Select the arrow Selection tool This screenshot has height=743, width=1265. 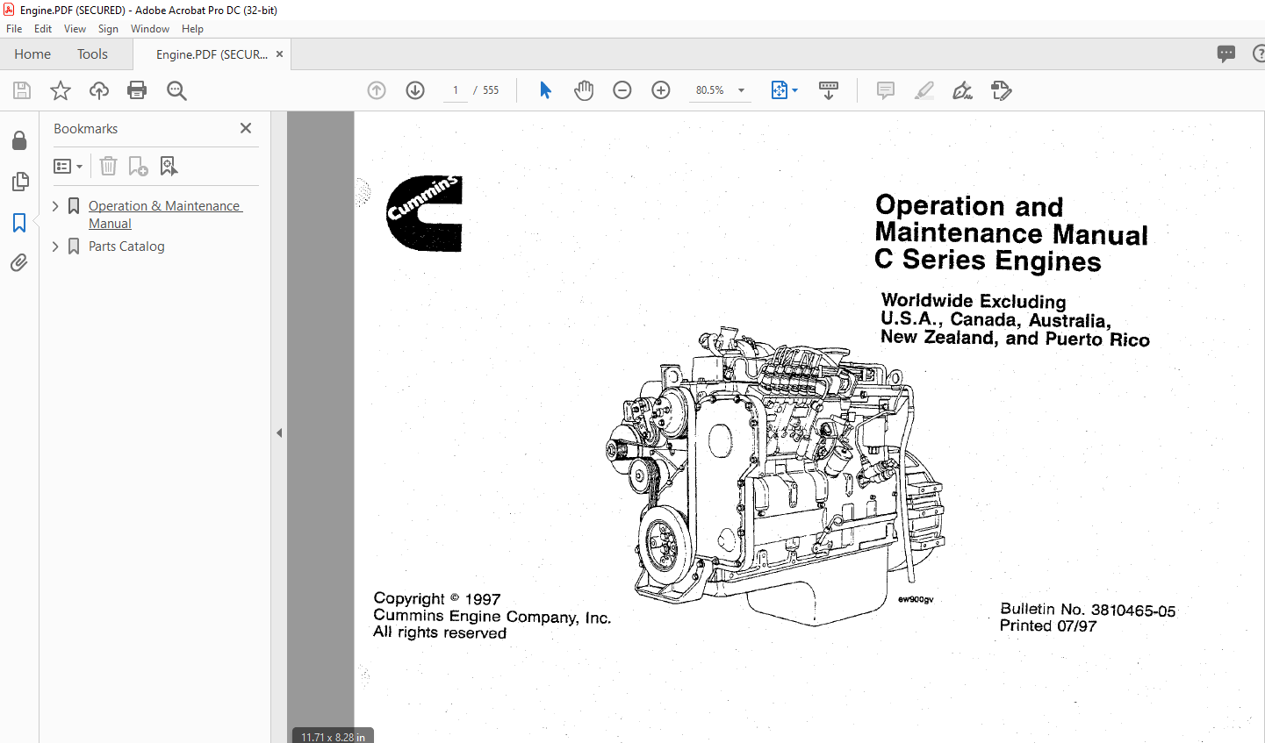point(545,90)
